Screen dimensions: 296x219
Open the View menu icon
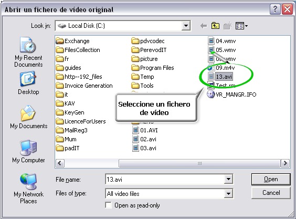(x=241, y=26)
